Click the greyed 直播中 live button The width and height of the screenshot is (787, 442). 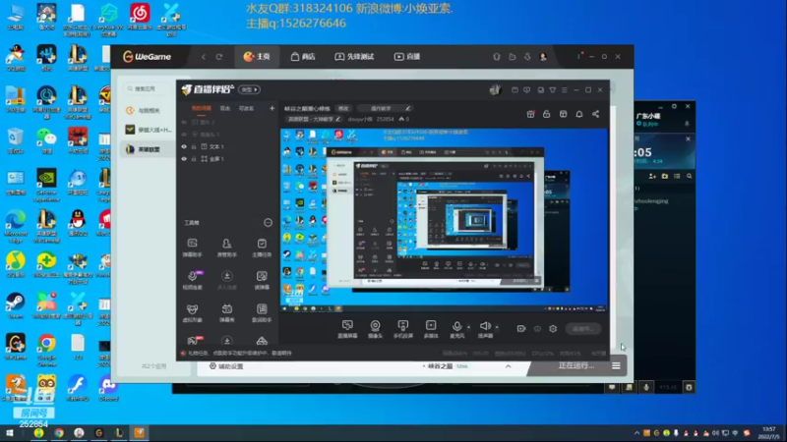[582, 329]
